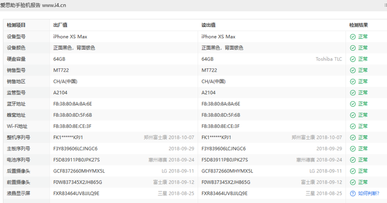387x203 pixels.
Task: Select the 设备颜色 row label
Action: tap(16, 48)
